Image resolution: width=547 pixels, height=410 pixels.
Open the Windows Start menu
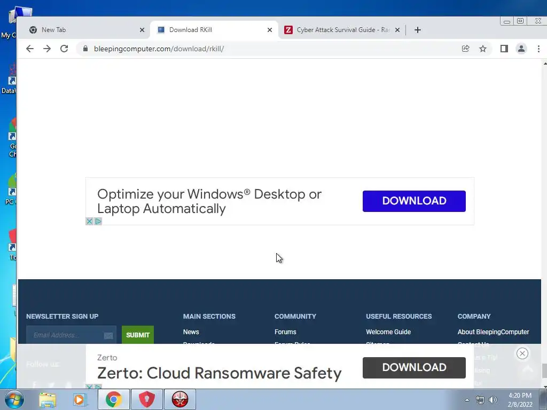click(14, 399)
